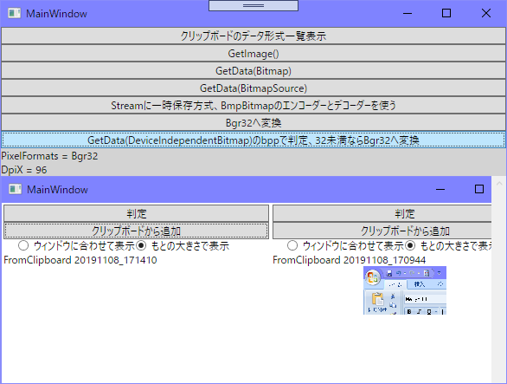Close the outer MainWindow

486,13
